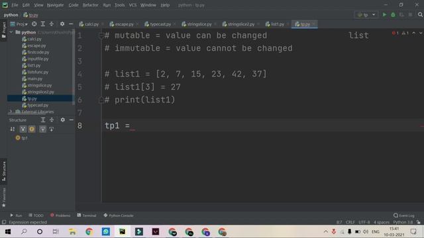This screenshot has height=238, width=424.
Task: Click the CRLF line separator in the status bar
Action: (x=350, y=222)
